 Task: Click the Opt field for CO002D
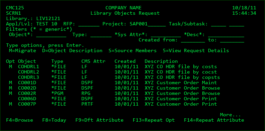[10, 88]
